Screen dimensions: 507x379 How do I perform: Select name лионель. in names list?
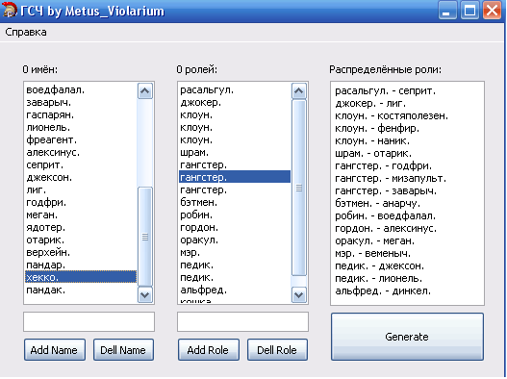click(x=81, y=127)
